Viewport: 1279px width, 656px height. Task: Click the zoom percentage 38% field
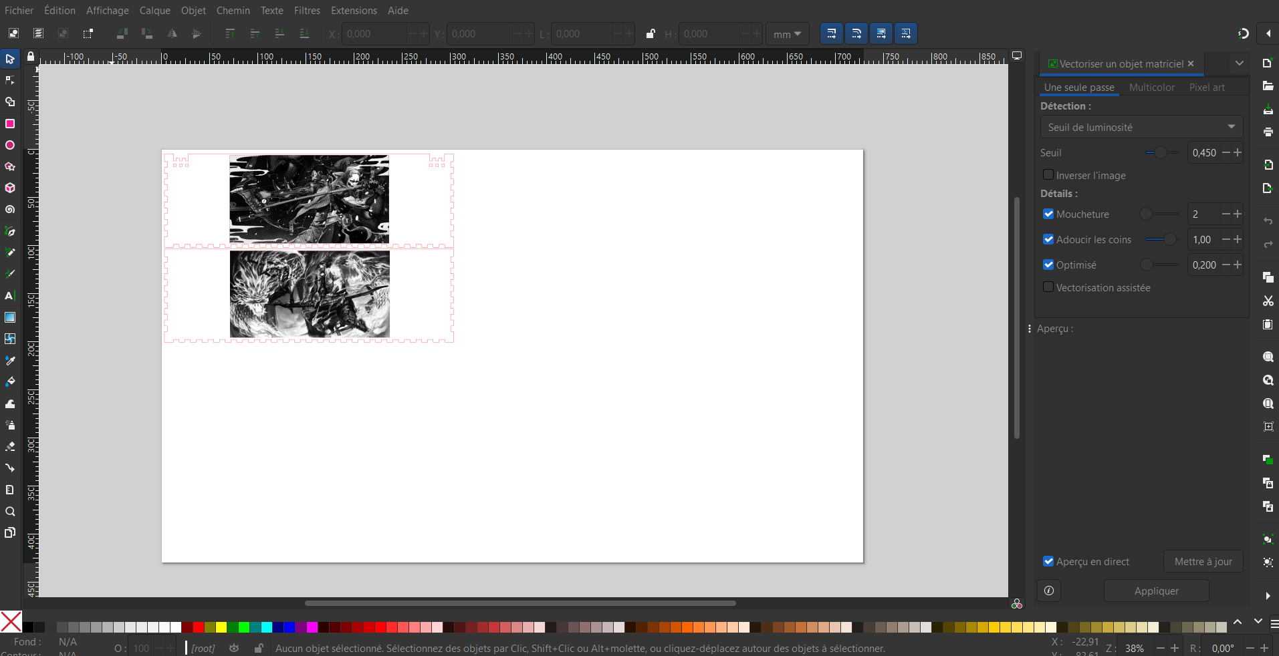(x=1135, y=648)
